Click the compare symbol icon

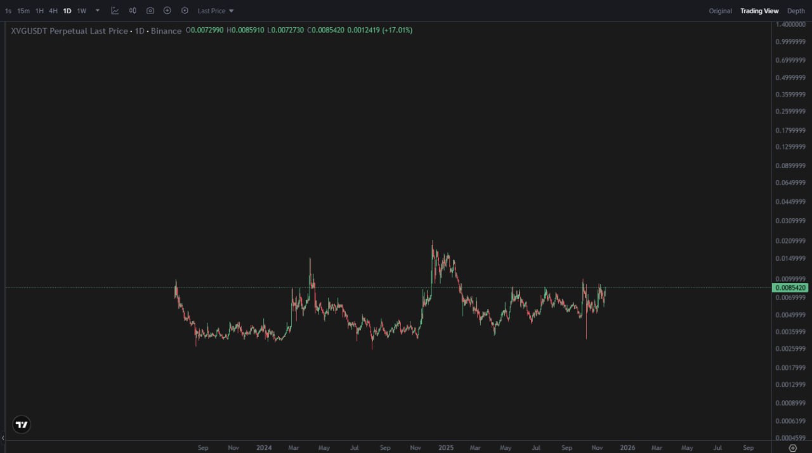[x=133, y=11]
